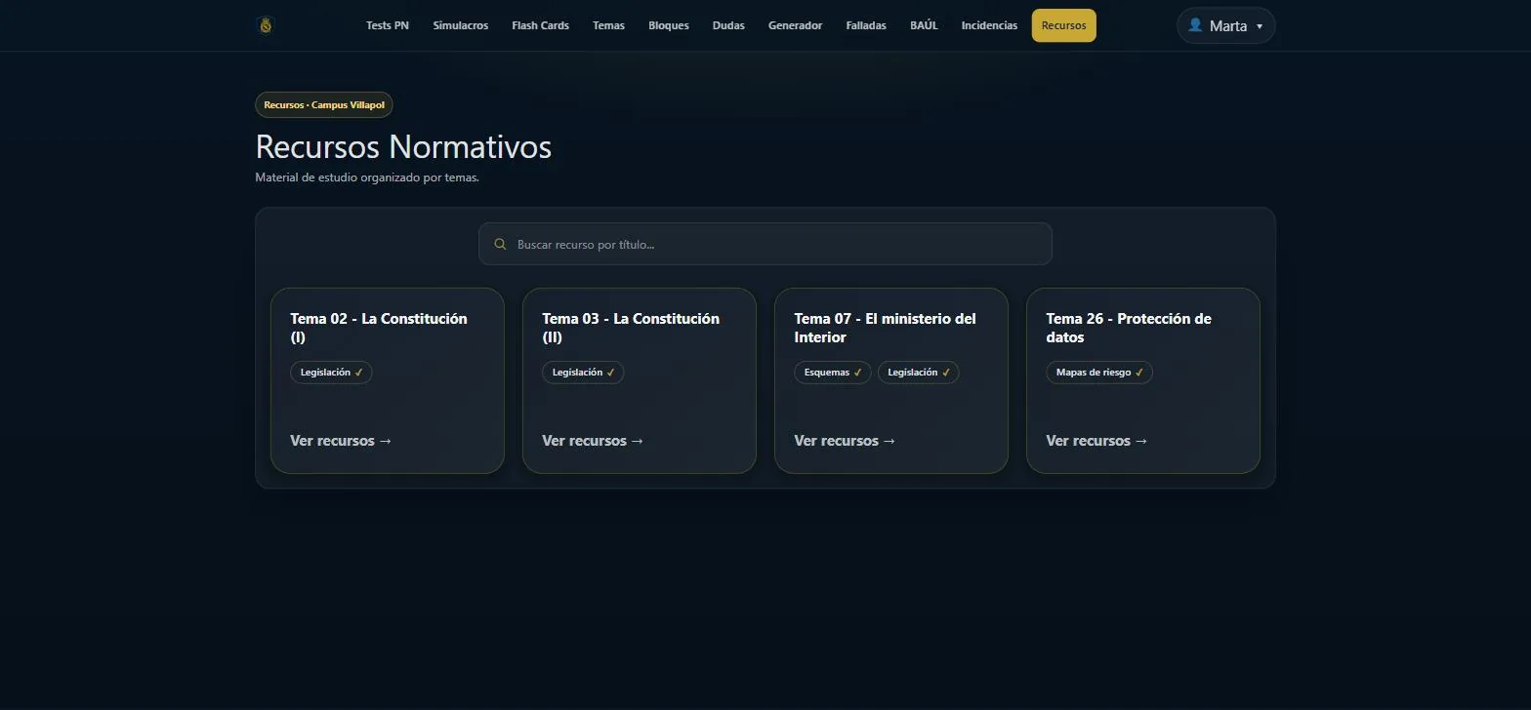
Task: Open Tema 07 - El ministerio del Interior card
Action: (891, 380)
